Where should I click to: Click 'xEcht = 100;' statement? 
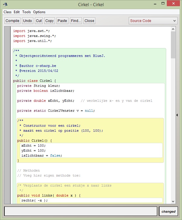33,145
